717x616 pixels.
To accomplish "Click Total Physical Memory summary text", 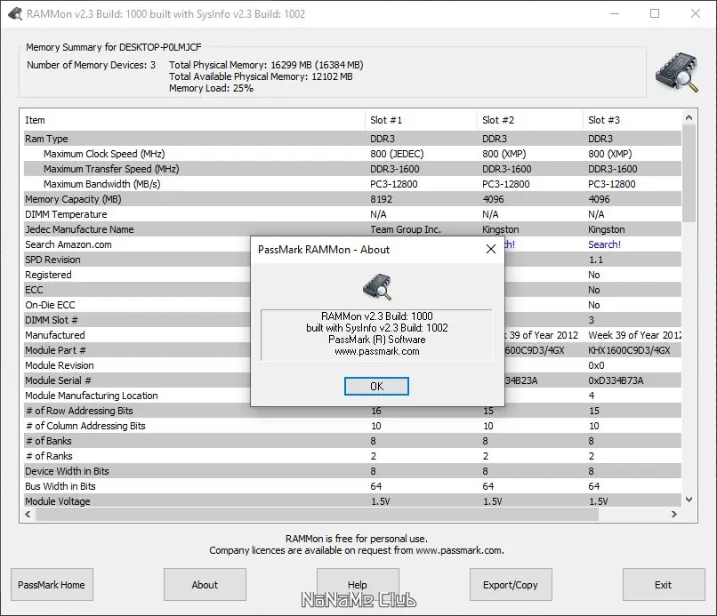I will point(266,65).
